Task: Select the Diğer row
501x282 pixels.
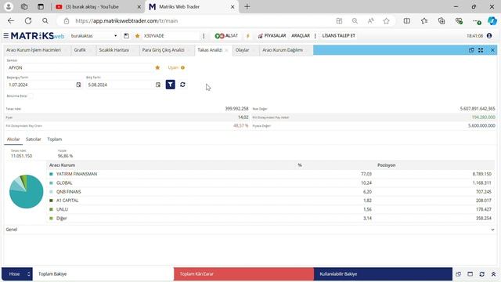Action: 271,218
